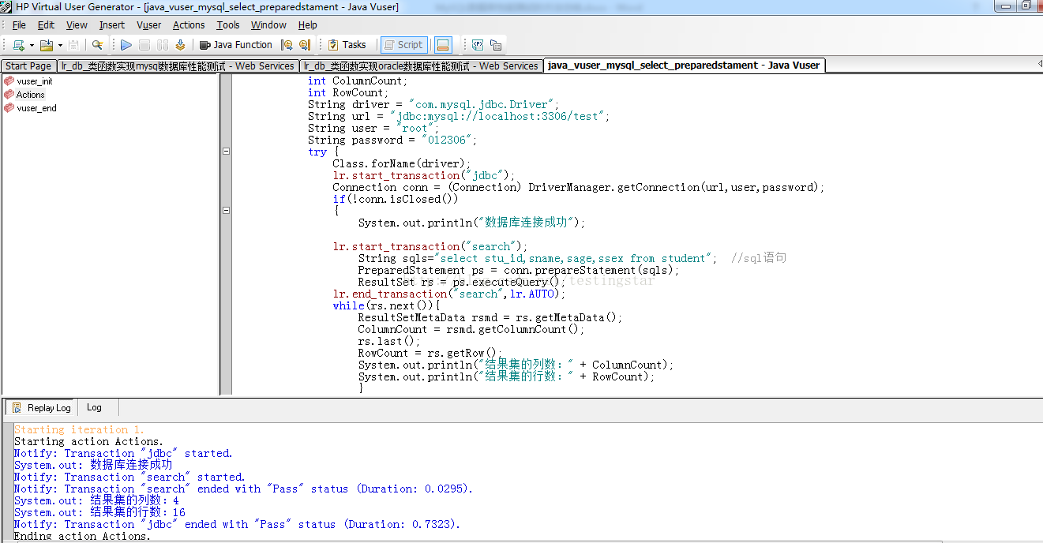
Task: Click the while(rs.next()) code line
Action: [x=386, y=305]
